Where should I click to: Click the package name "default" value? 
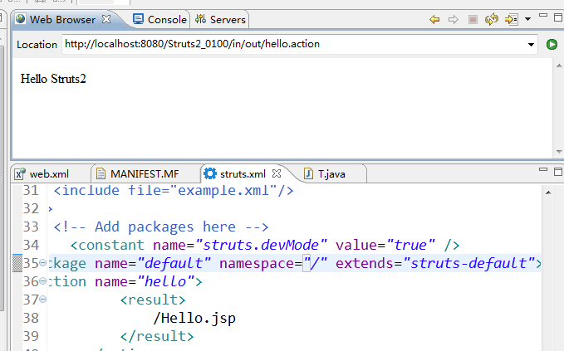(x=174, y=263)
